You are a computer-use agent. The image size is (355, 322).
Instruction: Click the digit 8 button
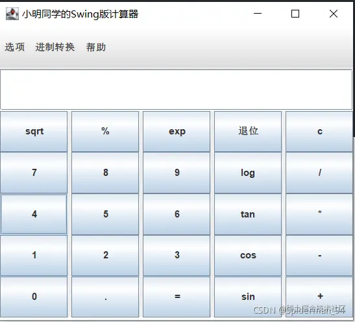tap(105, 173)
